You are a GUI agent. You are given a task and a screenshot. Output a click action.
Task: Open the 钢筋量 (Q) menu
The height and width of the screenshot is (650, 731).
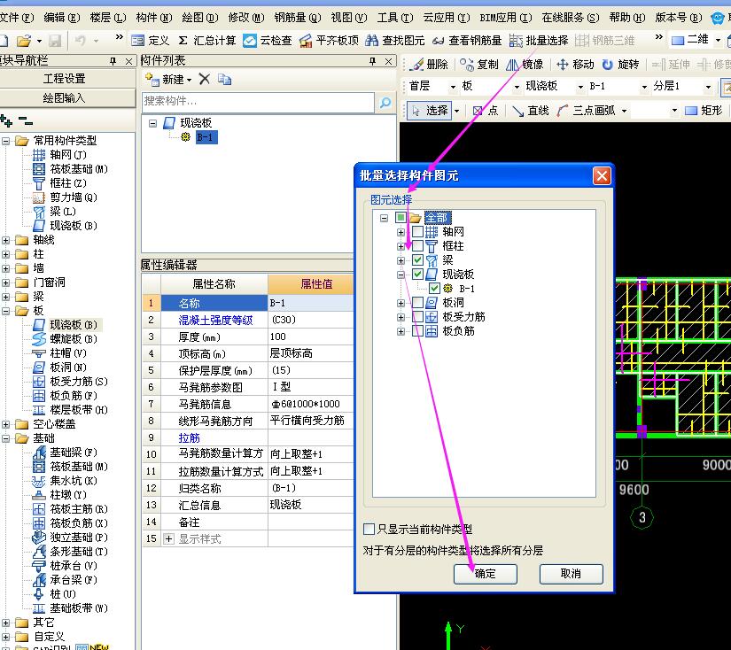click(x=298, y=18)
